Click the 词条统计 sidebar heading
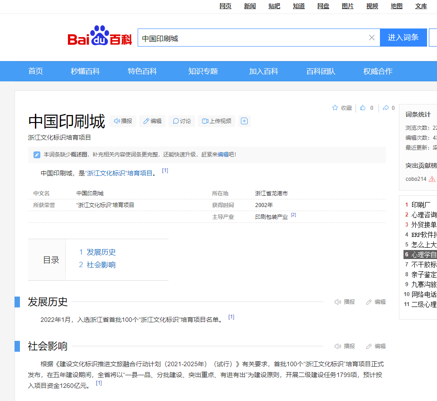The width and height of the screenshot is (437, 401). point(418,114)
